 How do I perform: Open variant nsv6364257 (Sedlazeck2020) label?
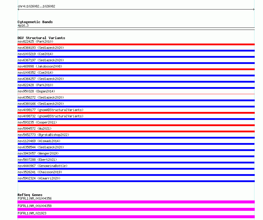point(41,79)
